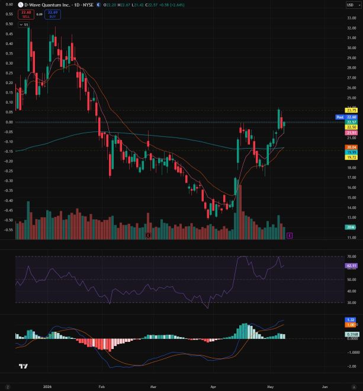Click the D-Wave Quantum symbol logo icon
Viewport: 363px width, 391px height.
21,5
